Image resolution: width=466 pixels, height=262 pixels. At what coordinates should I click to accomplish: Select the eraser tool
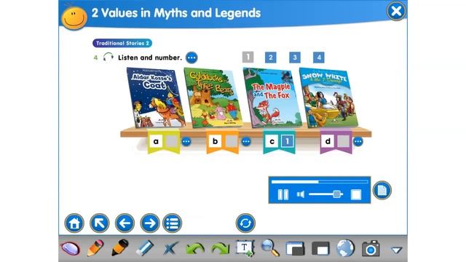click(144, 248)
